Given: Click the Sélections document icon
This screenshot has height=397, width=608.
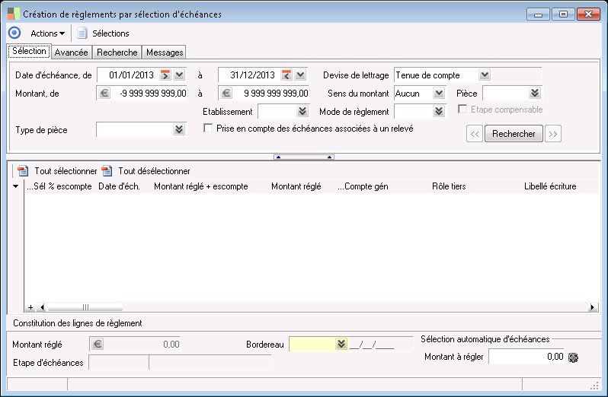Looking at the screenshot, I should click(82, 33).
